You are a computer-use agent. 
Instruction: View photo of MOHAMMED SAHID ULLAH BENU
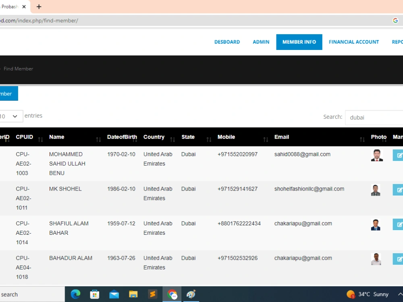pos(377,155)
